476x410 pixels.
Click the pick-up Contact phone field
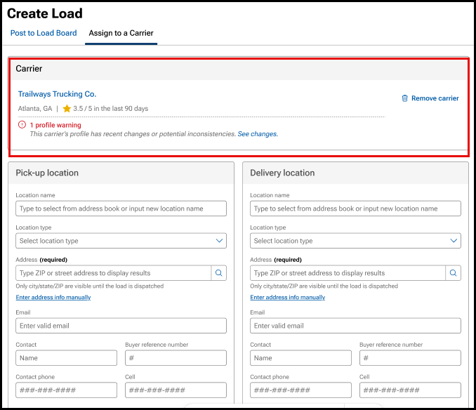point(66,390)
